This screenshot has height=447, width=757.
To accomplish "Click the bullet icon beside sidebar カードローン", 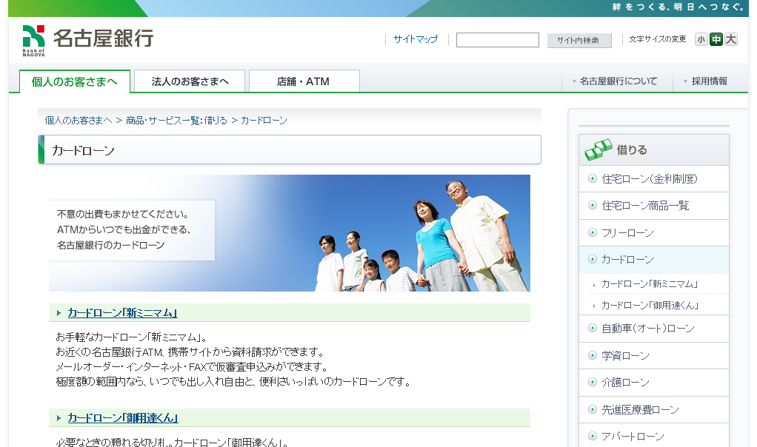I will click(593, 259).
